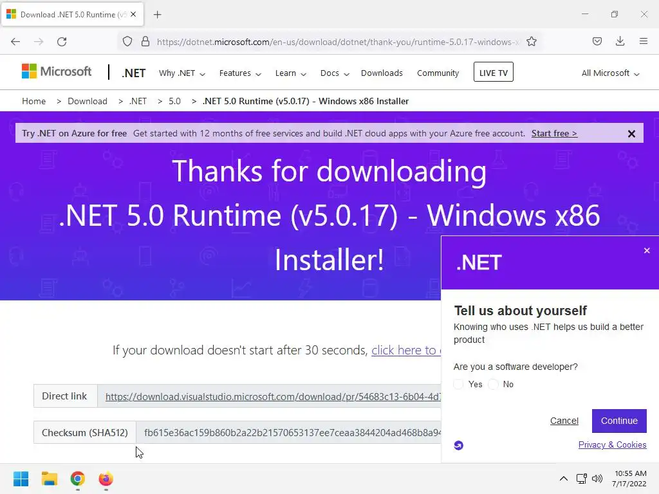659x494 pixels.
Task: Click the LIVE TV button
Action: [x=494, y=72]
